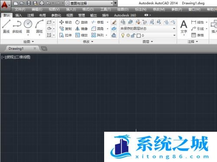
Task: Click the Redo arrow icon
Action: tap(58, 3)
